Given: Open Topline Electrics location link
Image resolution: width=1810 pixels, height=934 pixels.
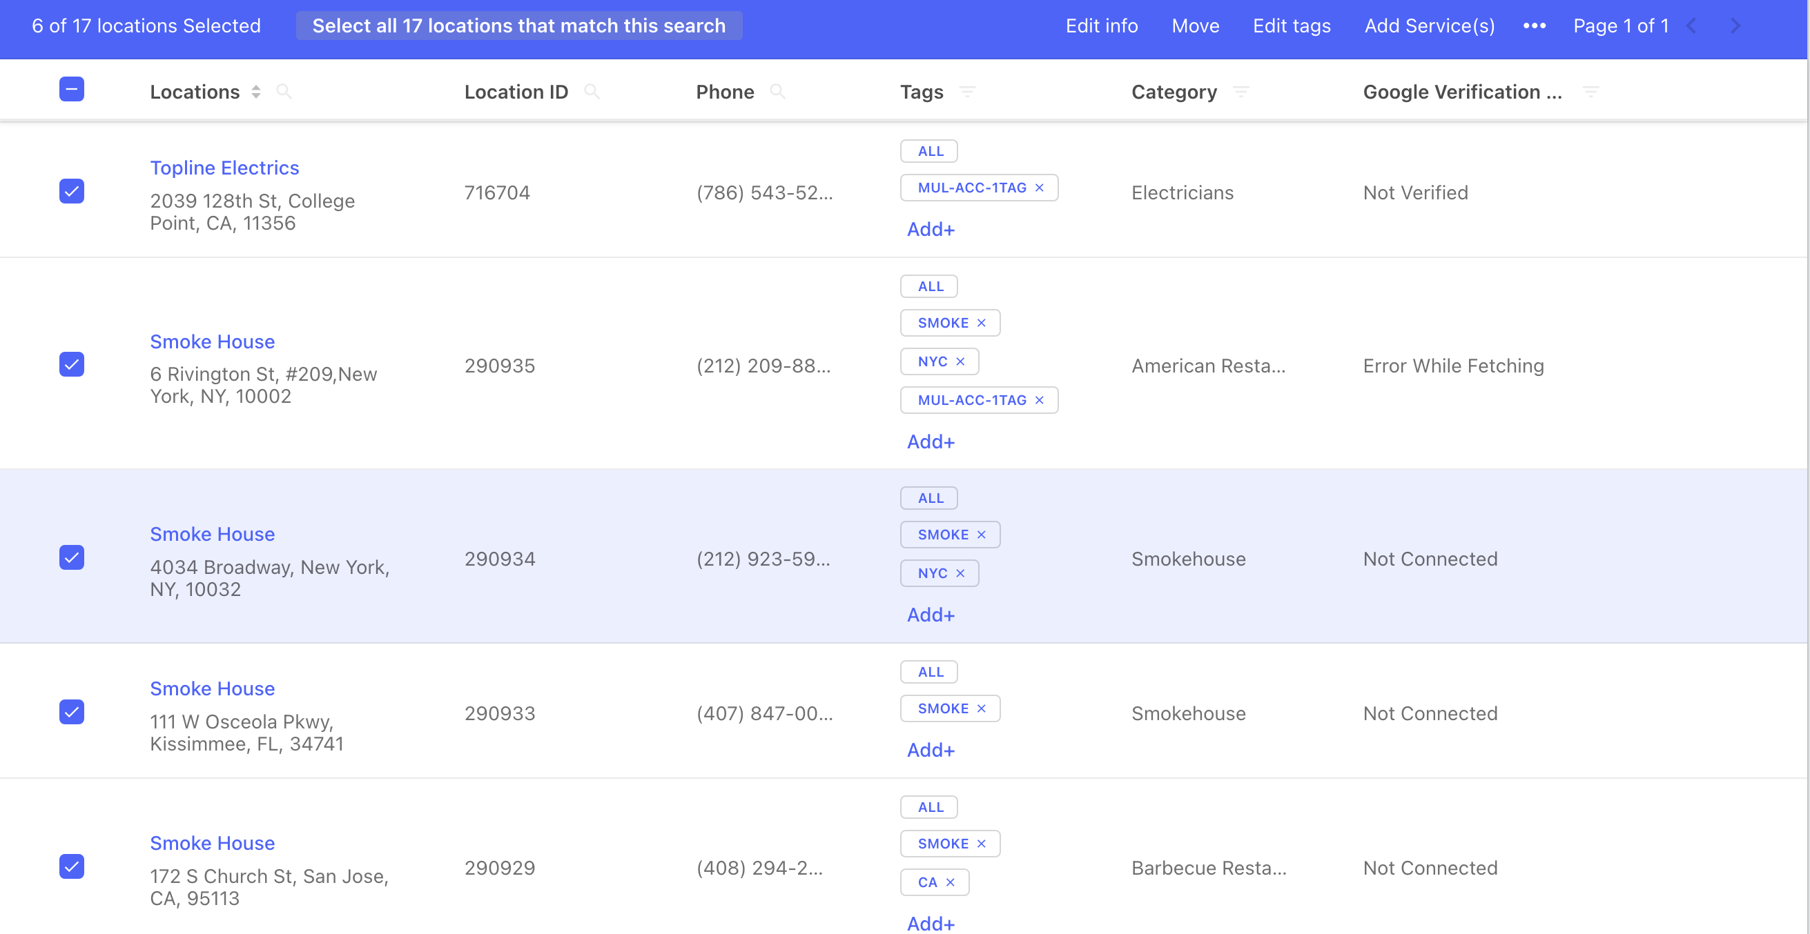Looking at the screenshot, I should [224, 168].
